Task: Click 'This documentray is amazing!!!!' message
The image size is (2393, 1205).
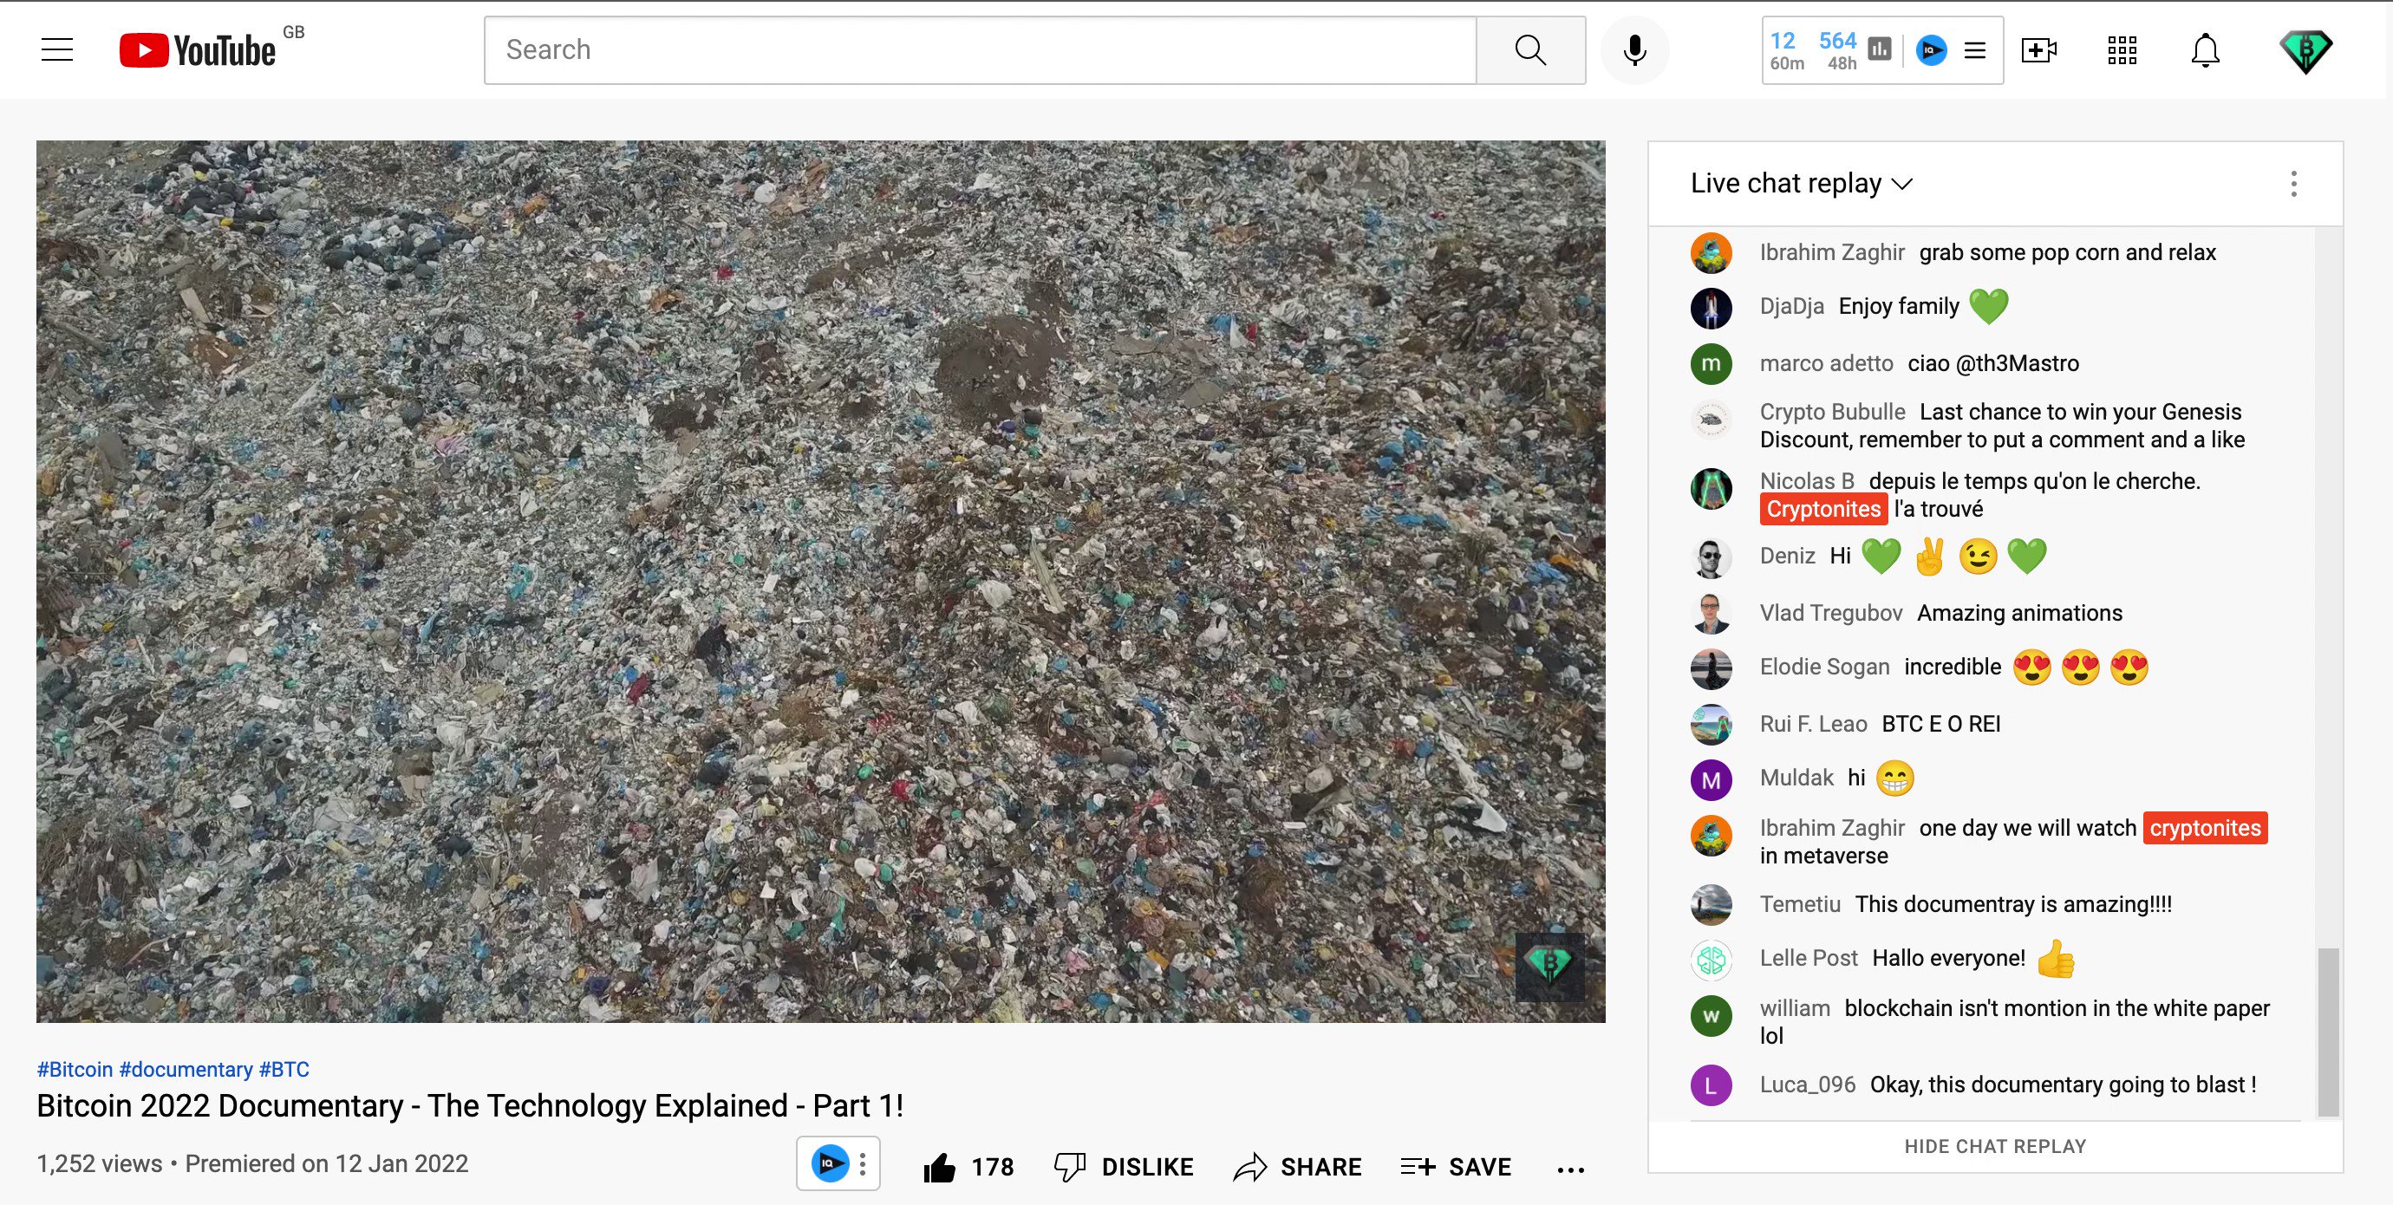Action: point(2014,904)
